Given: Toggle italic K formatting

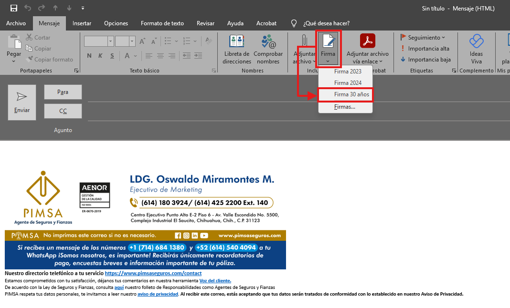Looking at the screenshot, I should [100, 56].
